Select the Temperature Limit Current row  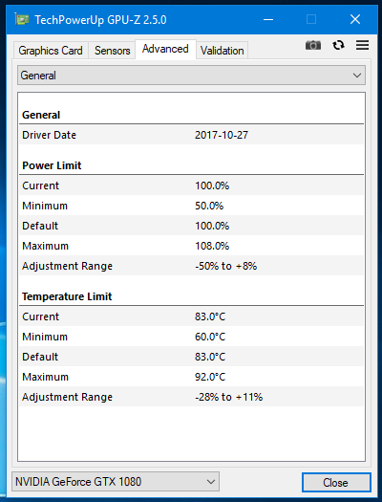tap(191, 316)
